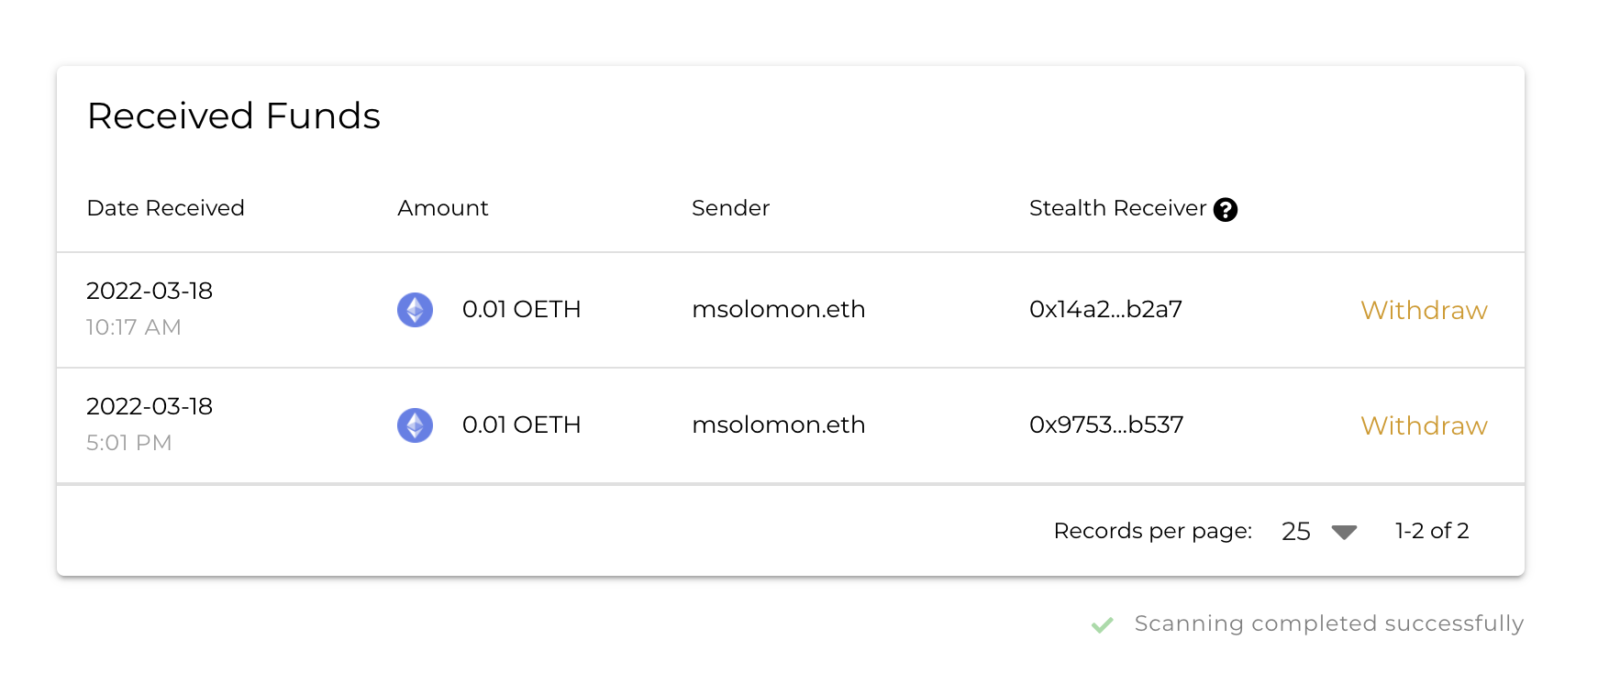Click stealth address 0x9753...b537
Image resolution: width=1609 pixels, height=684 pixels.
[1106, 425]
